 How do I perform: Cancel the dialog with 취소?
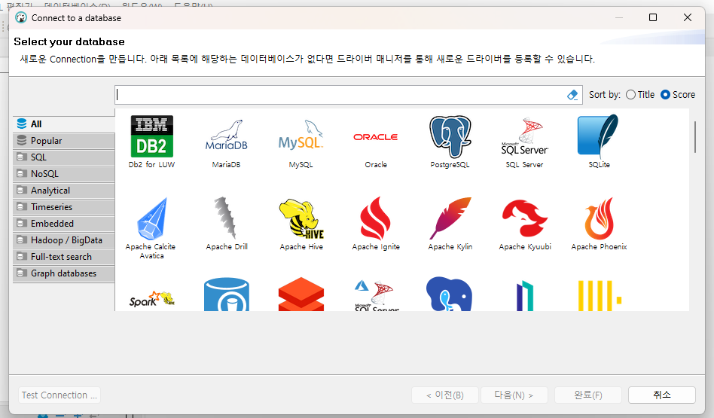(661, 395)
